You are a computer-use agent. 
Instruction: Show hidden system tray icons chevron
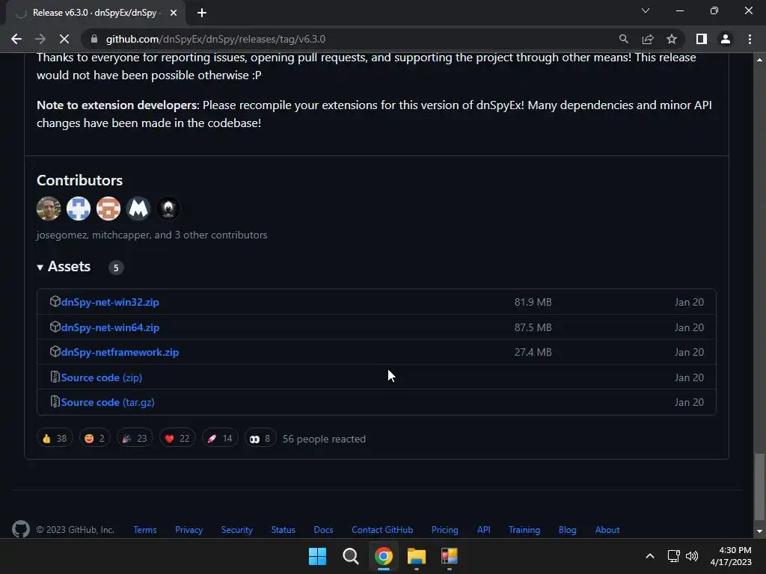tap(650, 556)
